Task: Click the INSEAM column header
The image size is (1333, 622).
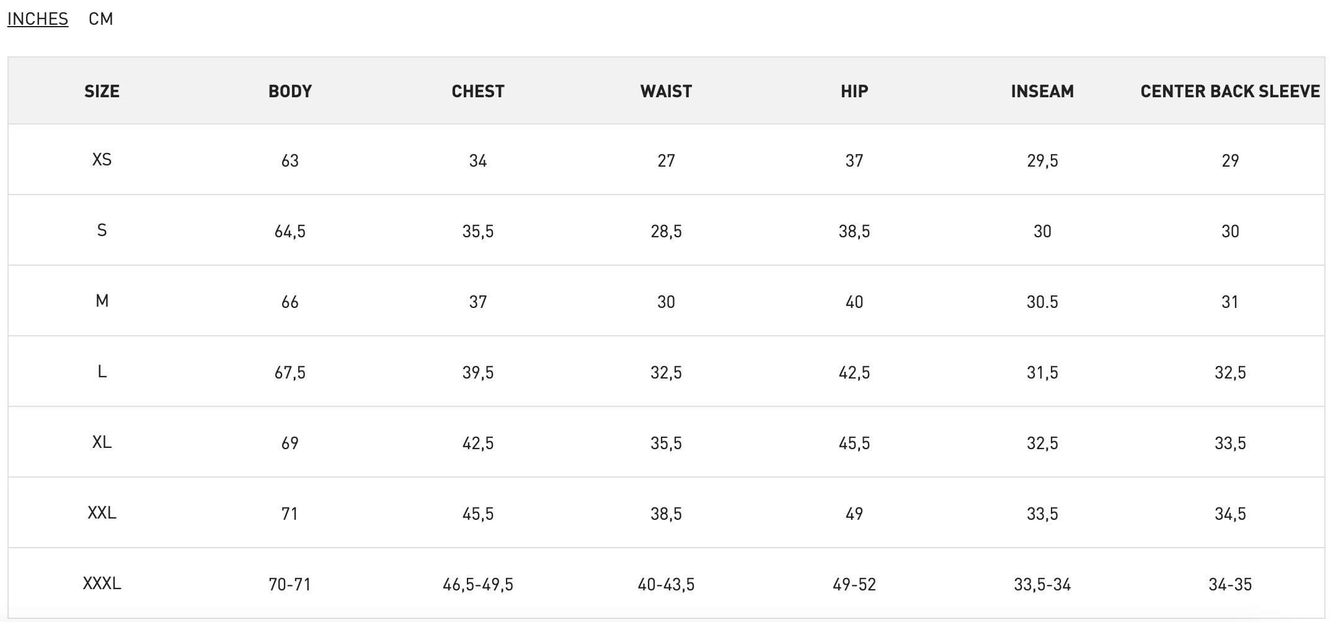Action: coord(1042,91)
